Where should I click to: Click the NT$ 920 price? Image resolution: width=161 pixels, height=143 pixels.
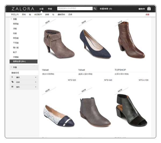click(72, 80)
